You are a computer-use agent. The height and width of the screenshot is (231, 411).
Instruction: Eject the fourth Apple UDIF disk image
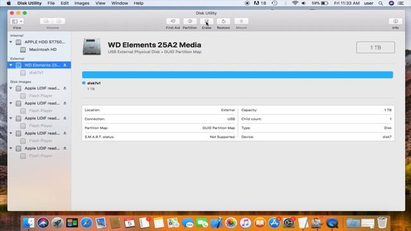coord(65,133)
